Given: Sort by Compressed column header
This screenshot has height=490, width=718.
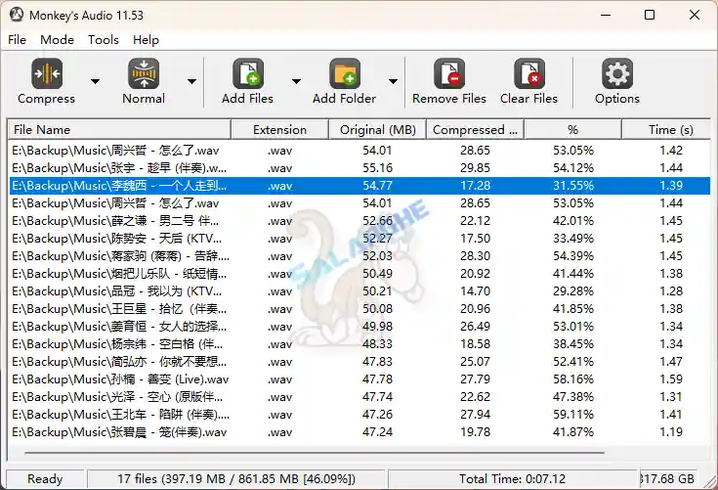Looking at the screenshot, I should click(x=476, y=130).
